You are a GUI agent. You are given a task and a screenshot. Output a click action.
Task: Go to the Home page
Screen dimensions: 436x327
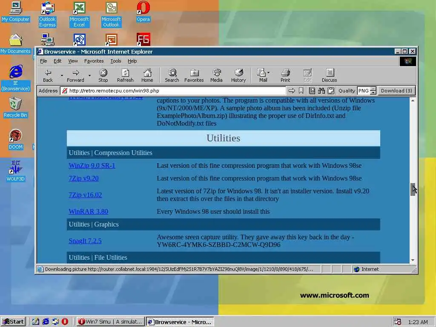(147, 76)
